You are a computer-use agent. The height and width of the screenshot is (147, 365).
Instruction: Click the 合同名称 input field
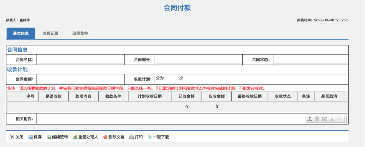pyautogui.click(x=80, y=60)
